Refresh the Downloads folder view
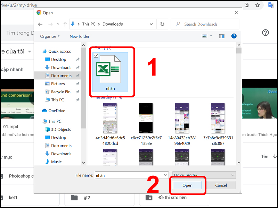 [162, 24]
